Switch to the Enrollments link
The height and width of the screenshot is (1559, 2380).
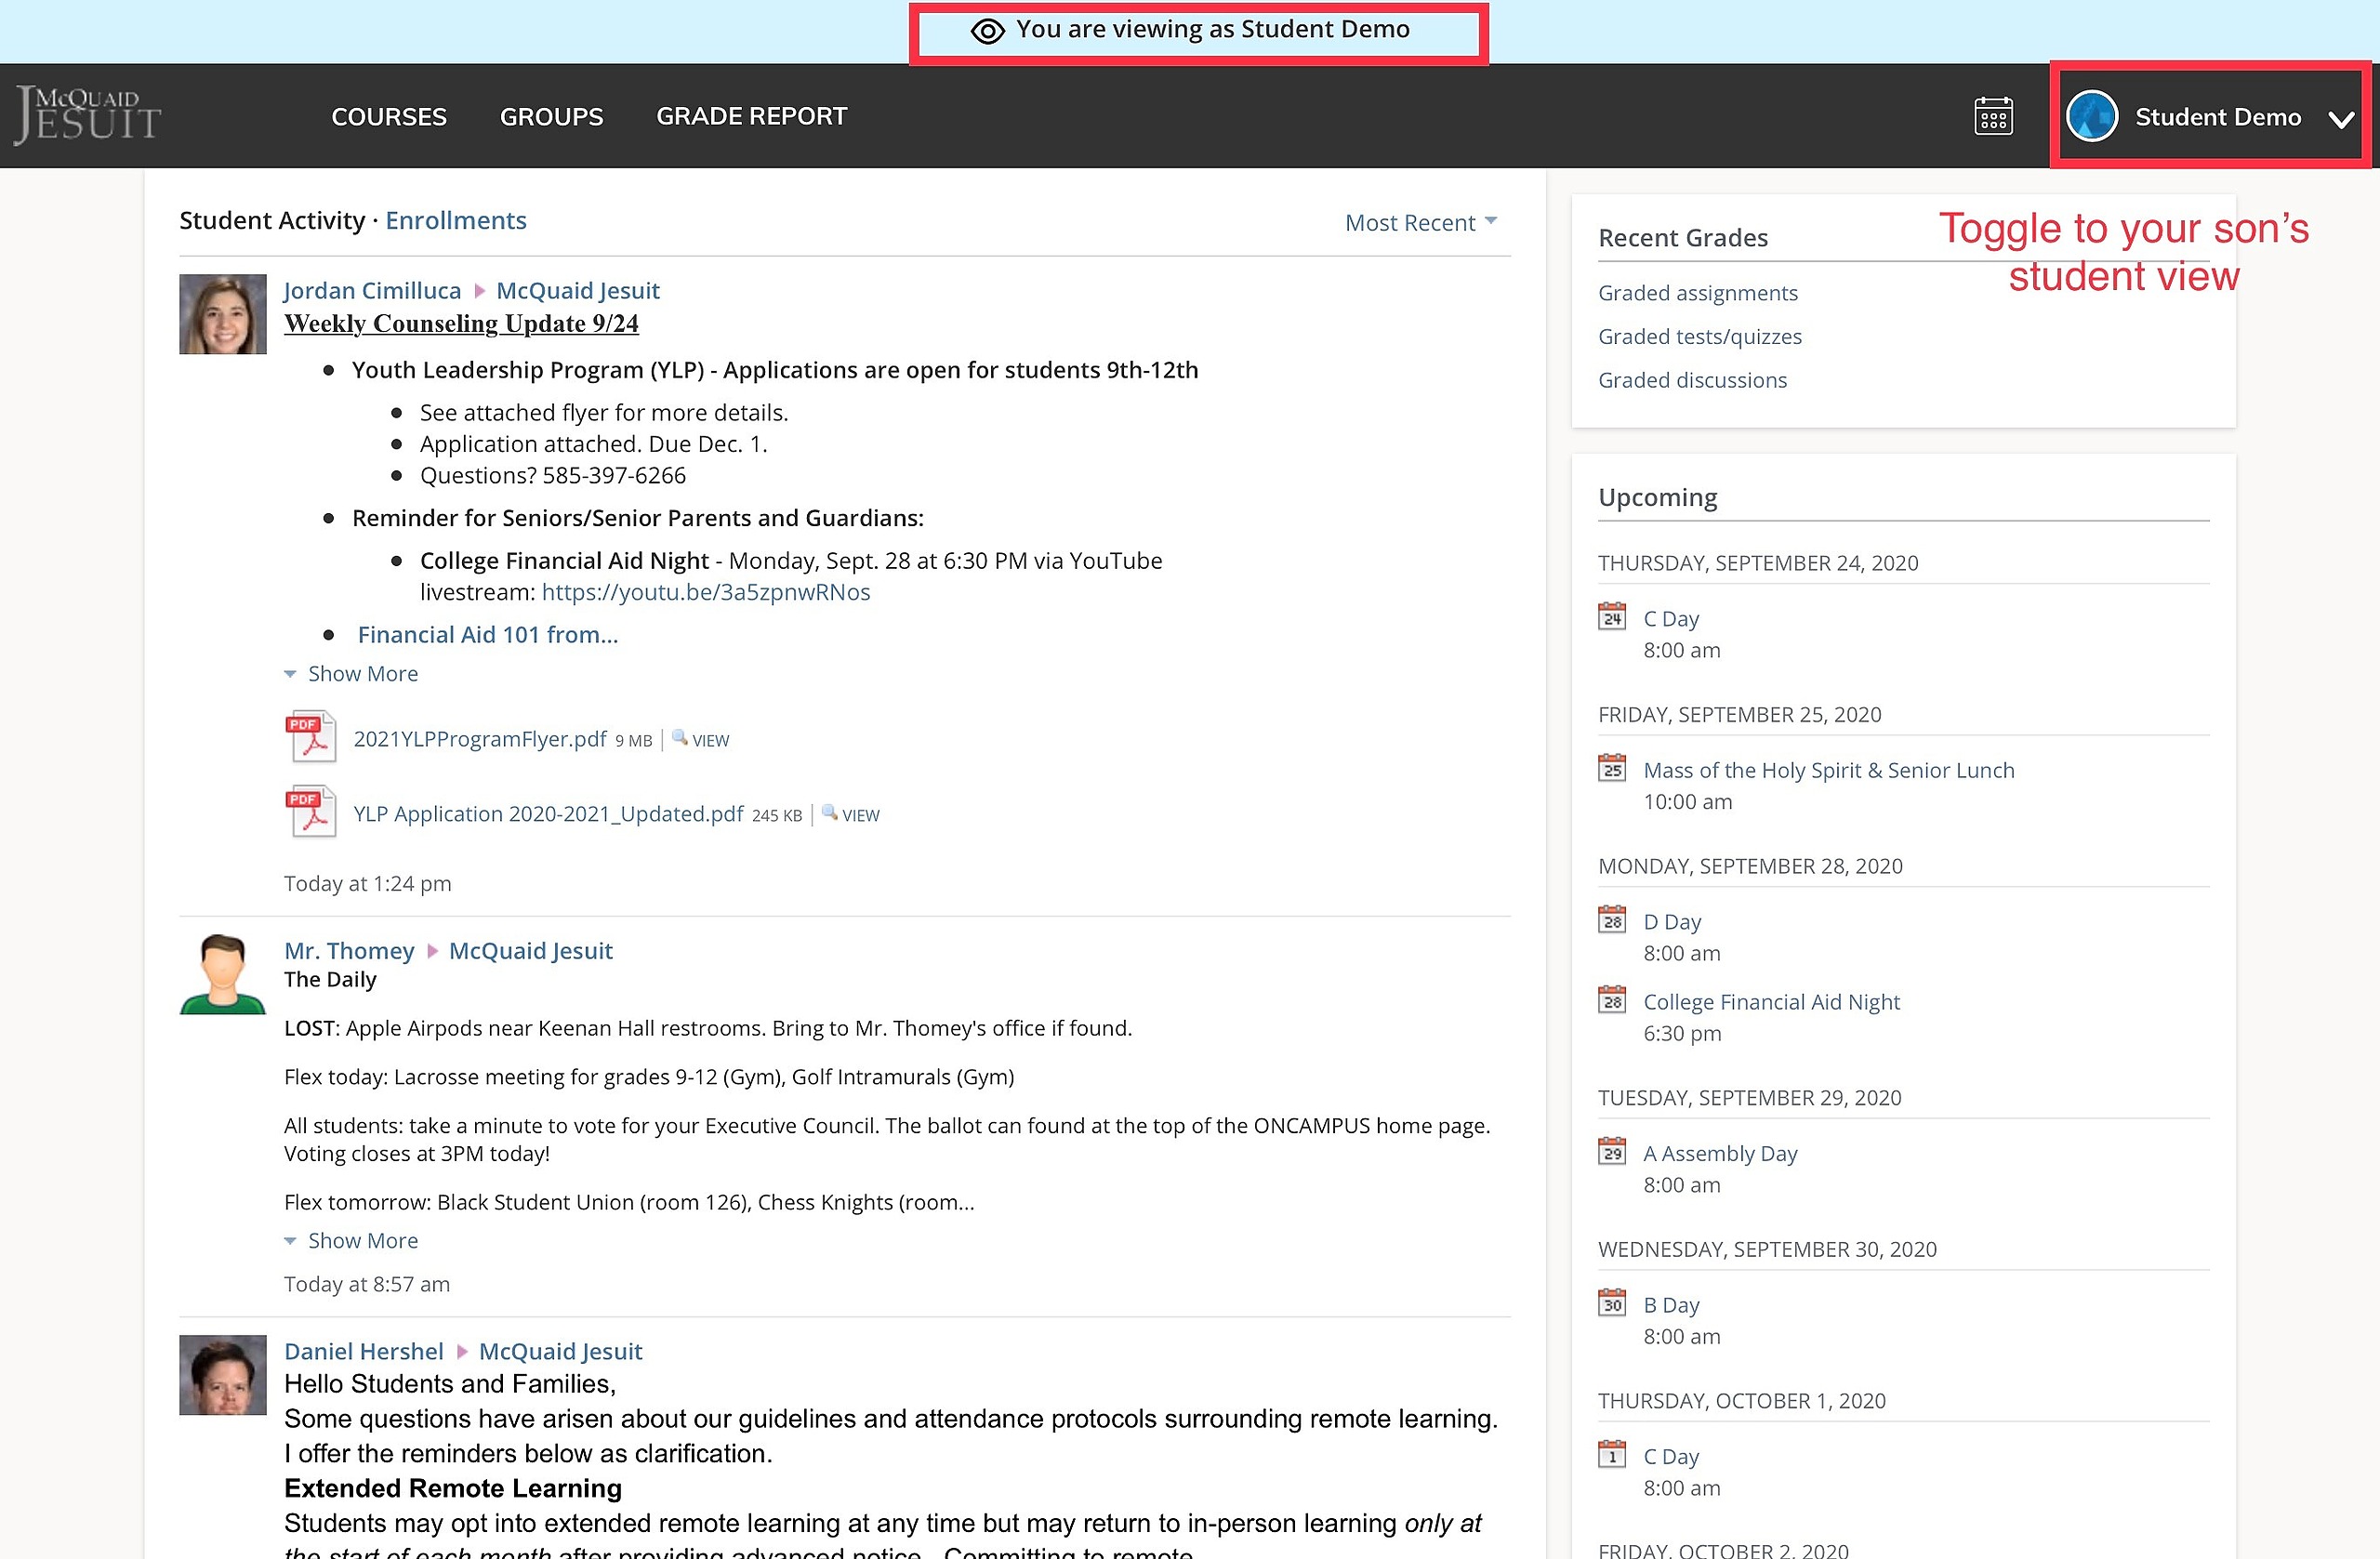pyautogui.click(x=456, y=220)
